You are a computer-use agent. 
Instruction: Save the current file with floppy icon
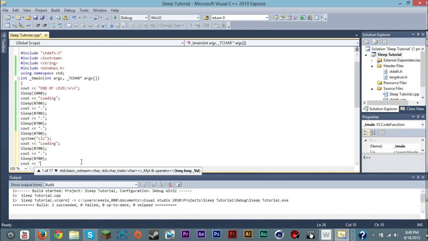pos(36,18)
